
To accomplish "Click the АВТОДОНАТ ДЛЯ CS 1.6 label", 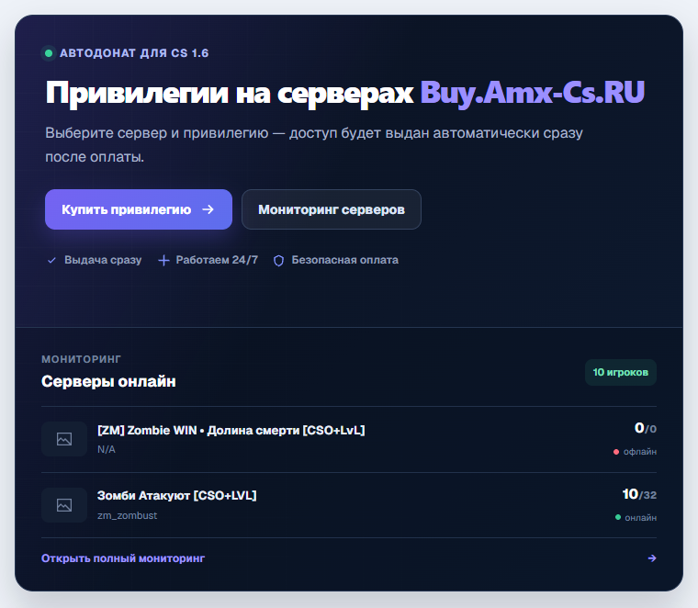I will [134, 53].
